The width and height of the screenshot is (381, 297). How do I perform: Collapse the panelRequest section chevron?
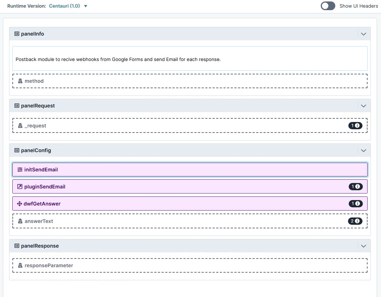click(363, 106)
